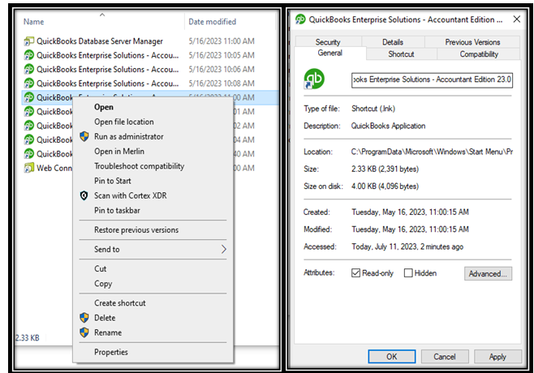This screenshot has height=373, width=534.
Task: Select Open file location
Action: tap(124, 122)
